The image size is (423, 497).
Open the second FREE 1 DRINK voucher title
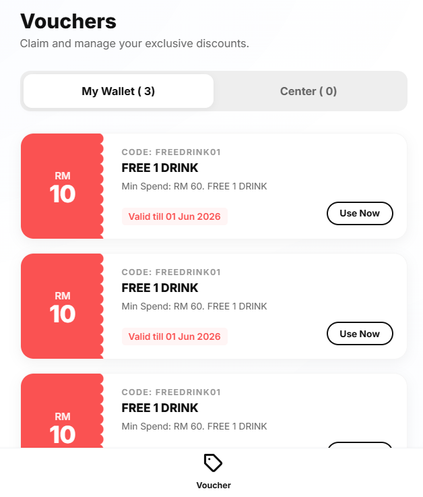point(160,288)
